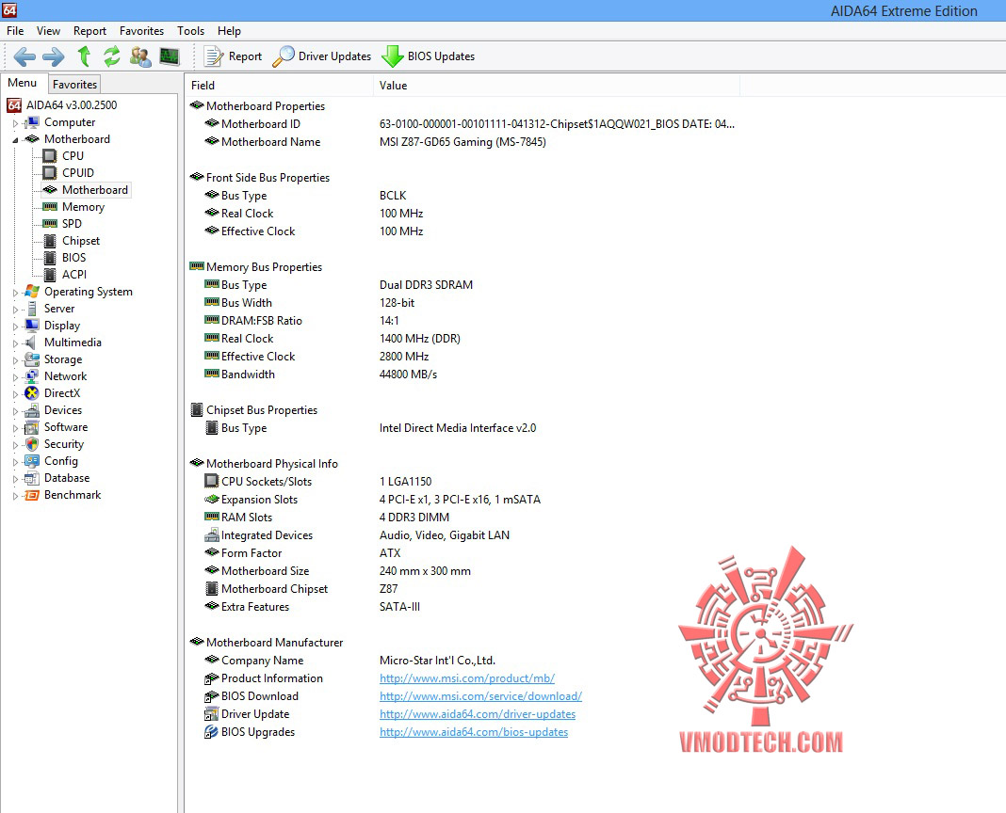
Task: Open the File menu
Action: 15,31
